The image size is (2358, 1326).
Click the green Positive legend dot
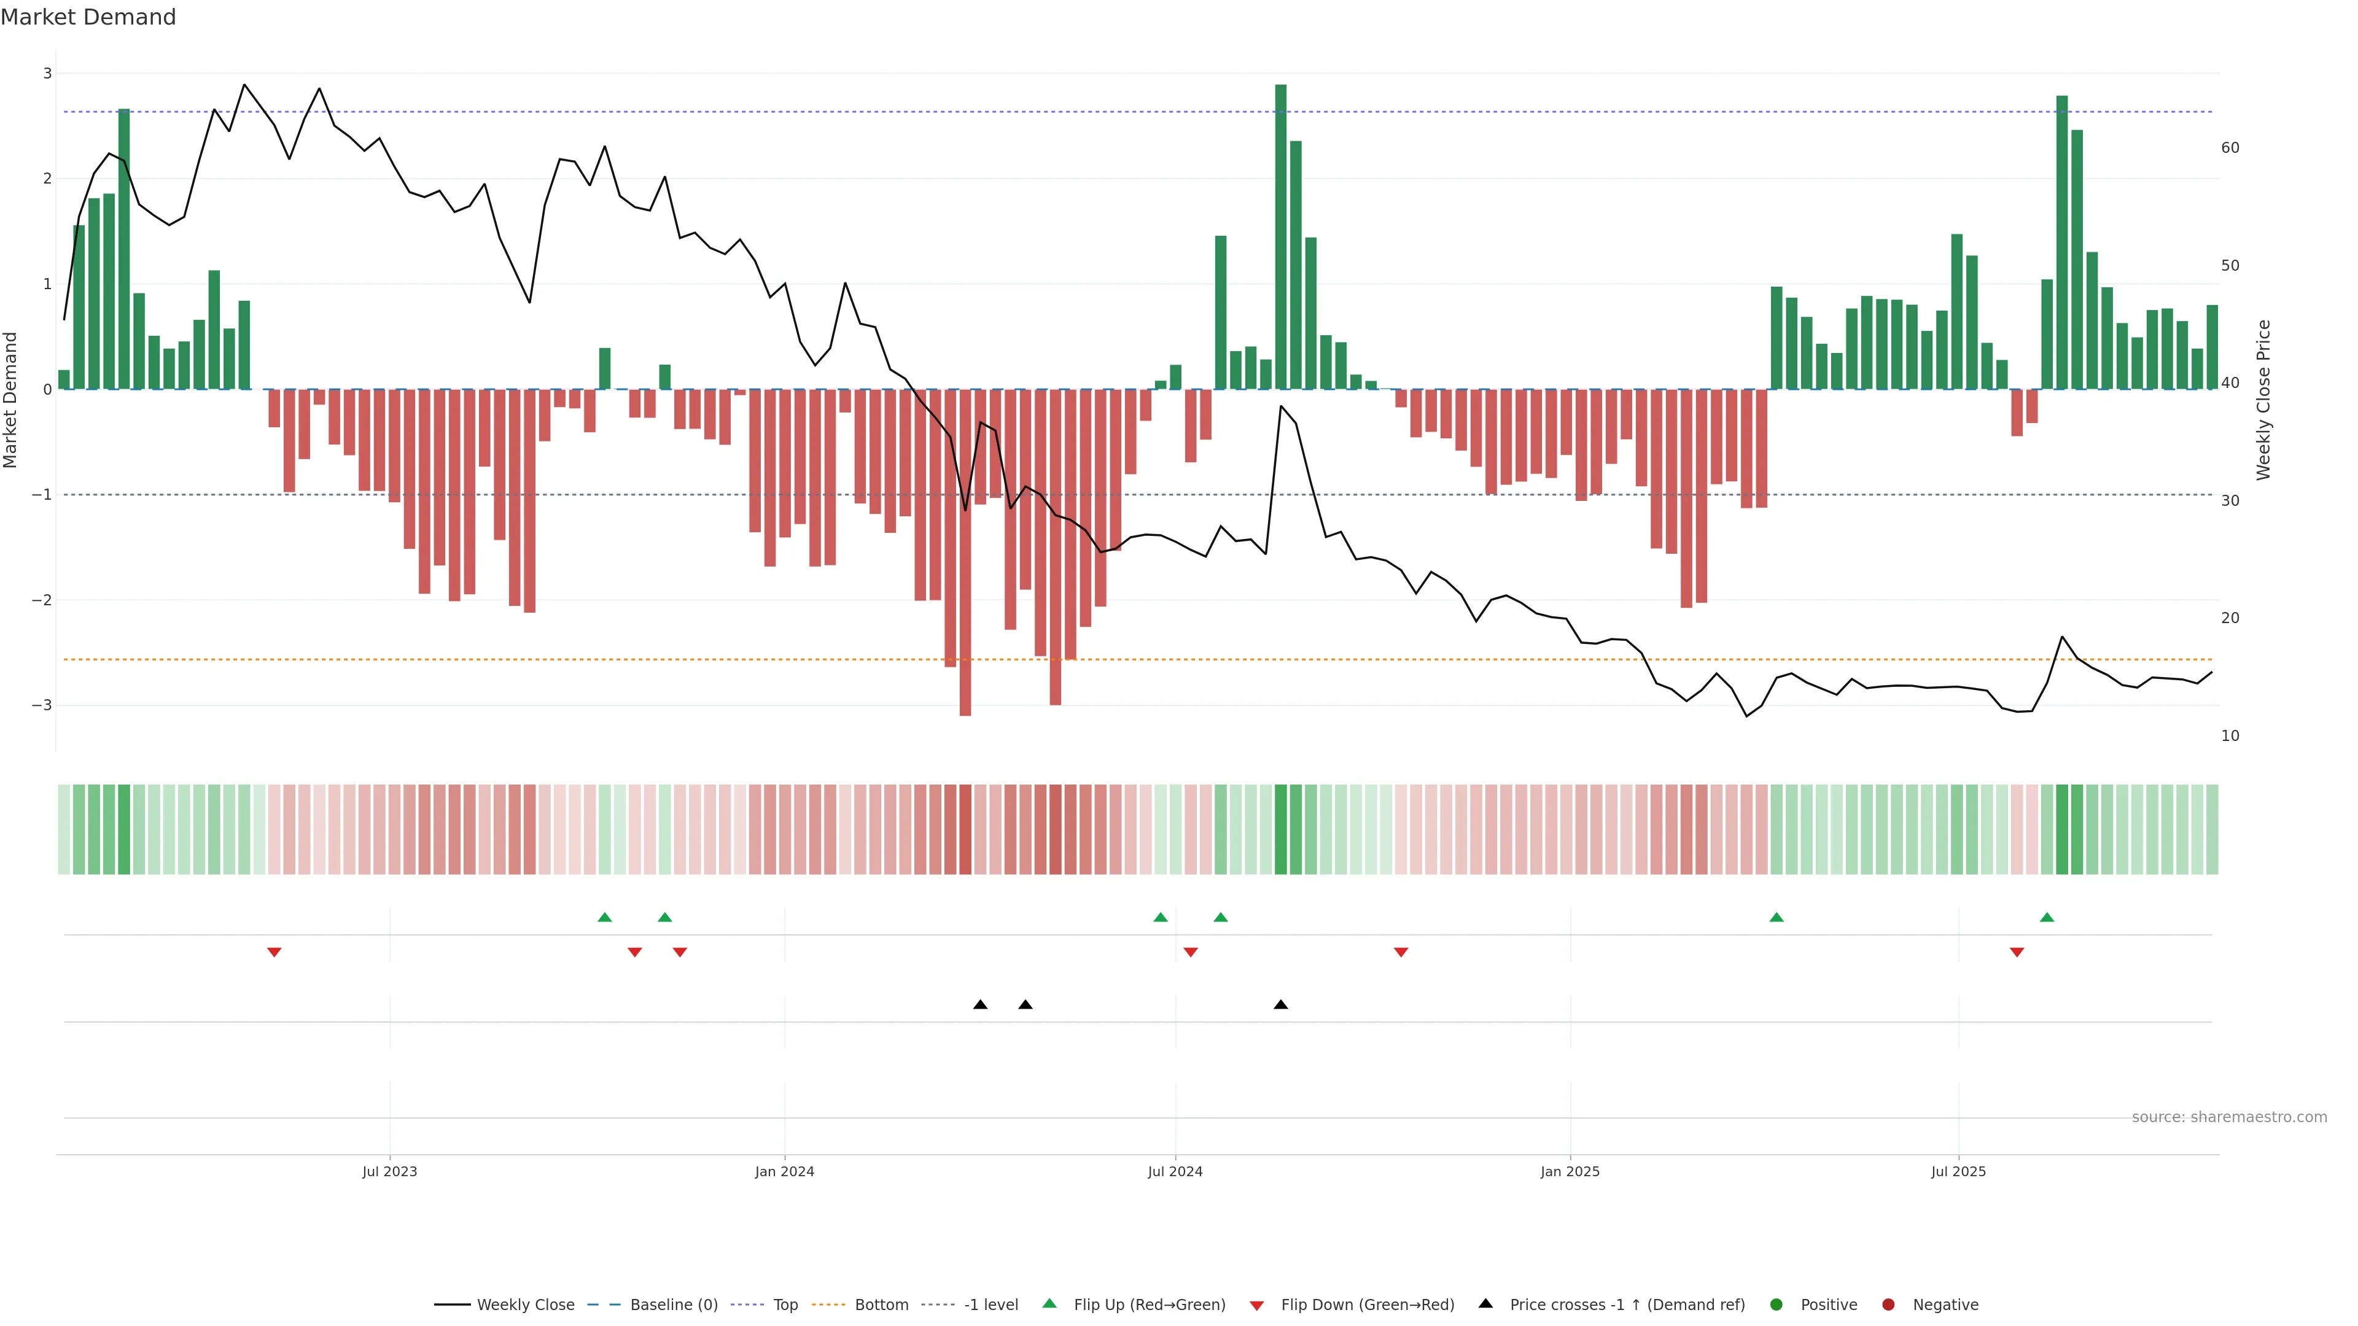coord(1776,1305)
